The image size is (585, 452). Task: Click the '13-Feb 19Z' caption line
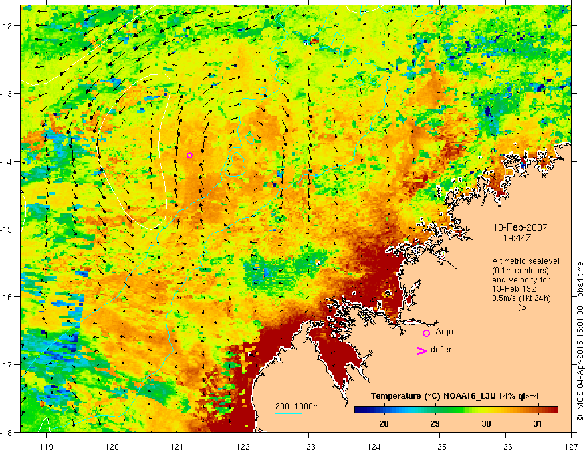coord(513,289)
